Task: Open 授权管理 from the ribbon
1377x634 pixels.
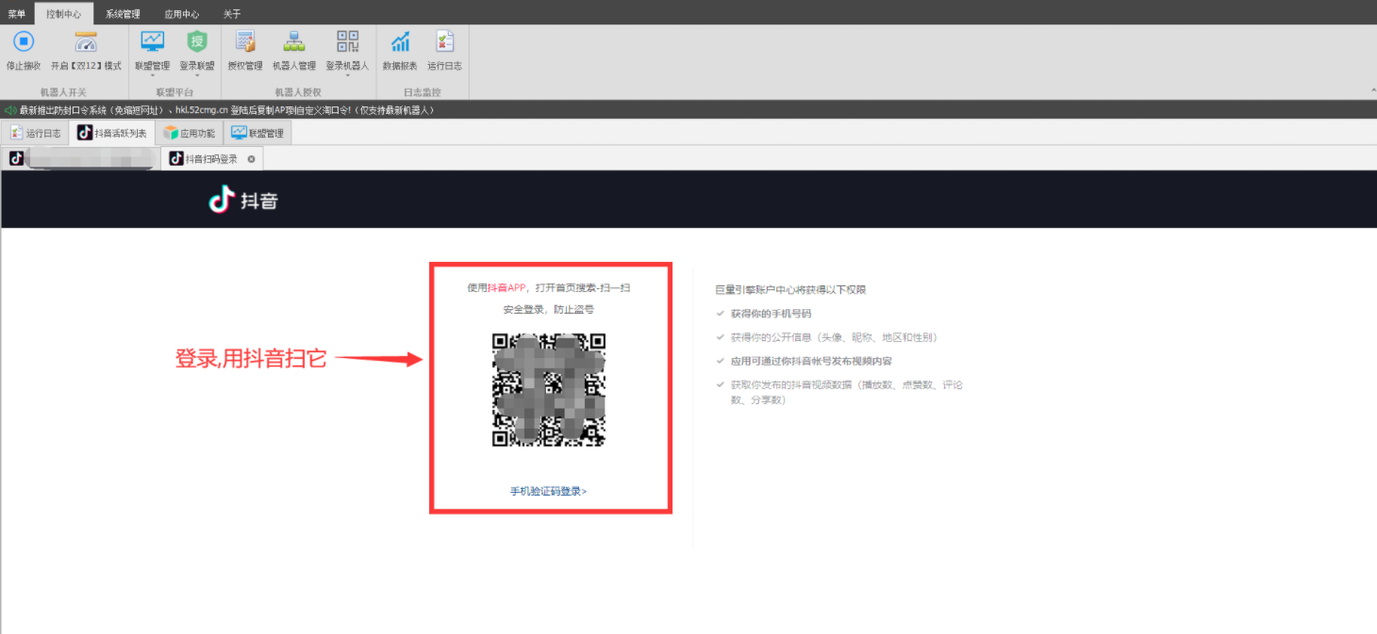Action: [x=245, y=51]
